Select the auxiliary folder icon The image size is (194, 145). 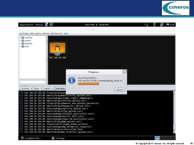click(23, 38)
